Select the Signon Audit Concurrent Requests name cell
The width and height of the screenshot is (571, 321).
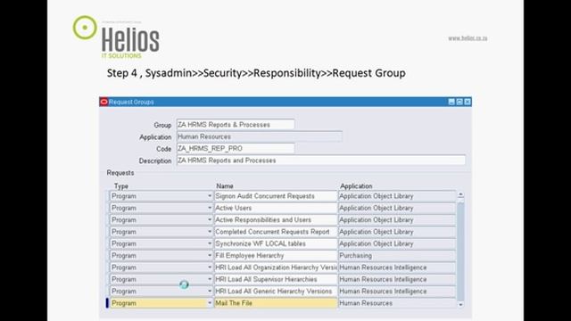coord(276,196)
